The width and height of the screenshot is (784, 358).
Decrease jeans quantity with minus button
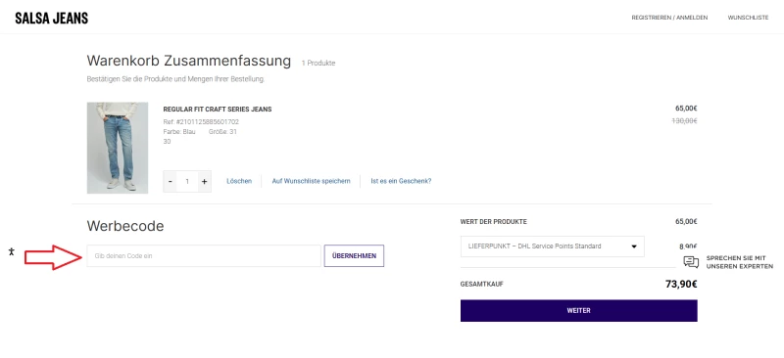(x=170, y=182)
